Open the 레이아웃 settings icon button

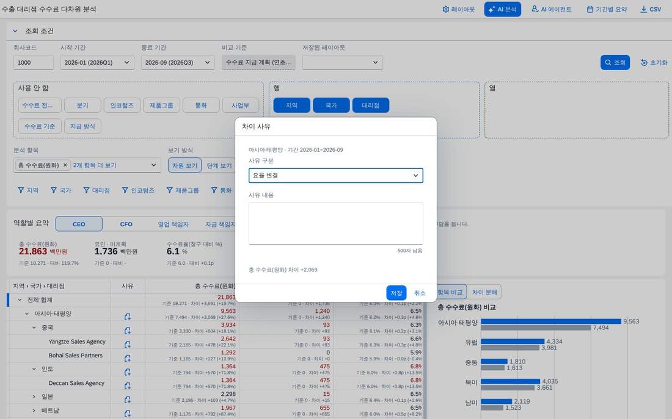[458, 9]
